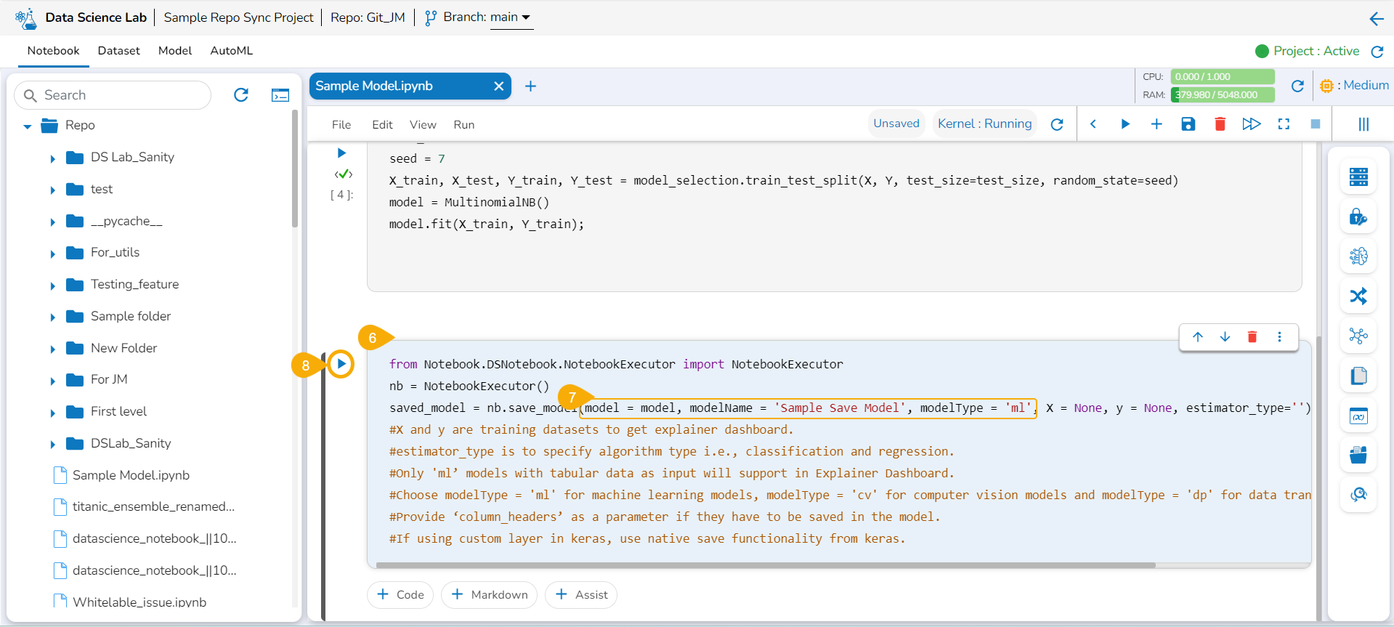Open the terminal icon beside search
The image size is (1394, 627).
coord(280,95)
